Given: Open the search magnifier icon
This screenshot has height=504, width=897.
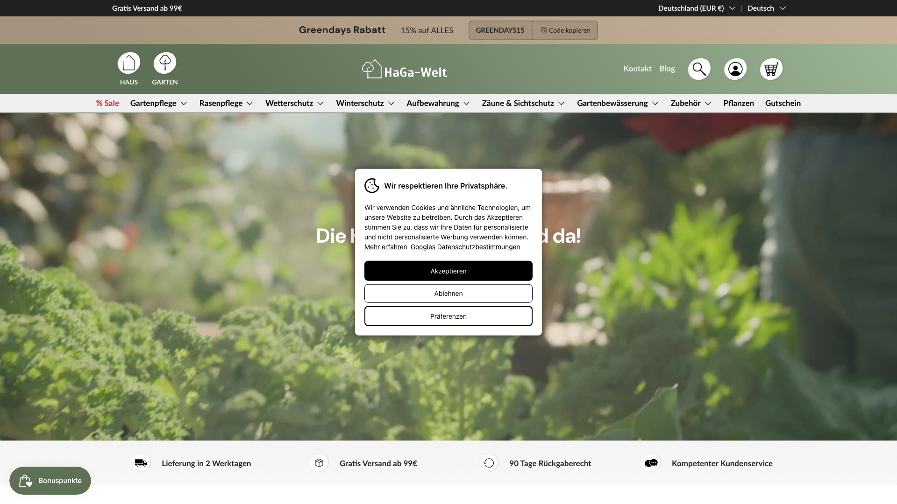Looking at the screenshot, I should (x=699, y=69).
